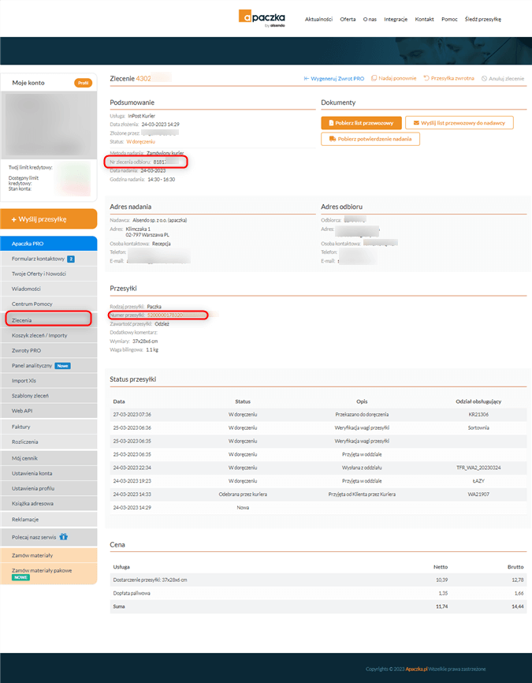This screenshot has height=683, width=532.
Task: Select Przesyłka zwrotna action
Action: [448, 79]
